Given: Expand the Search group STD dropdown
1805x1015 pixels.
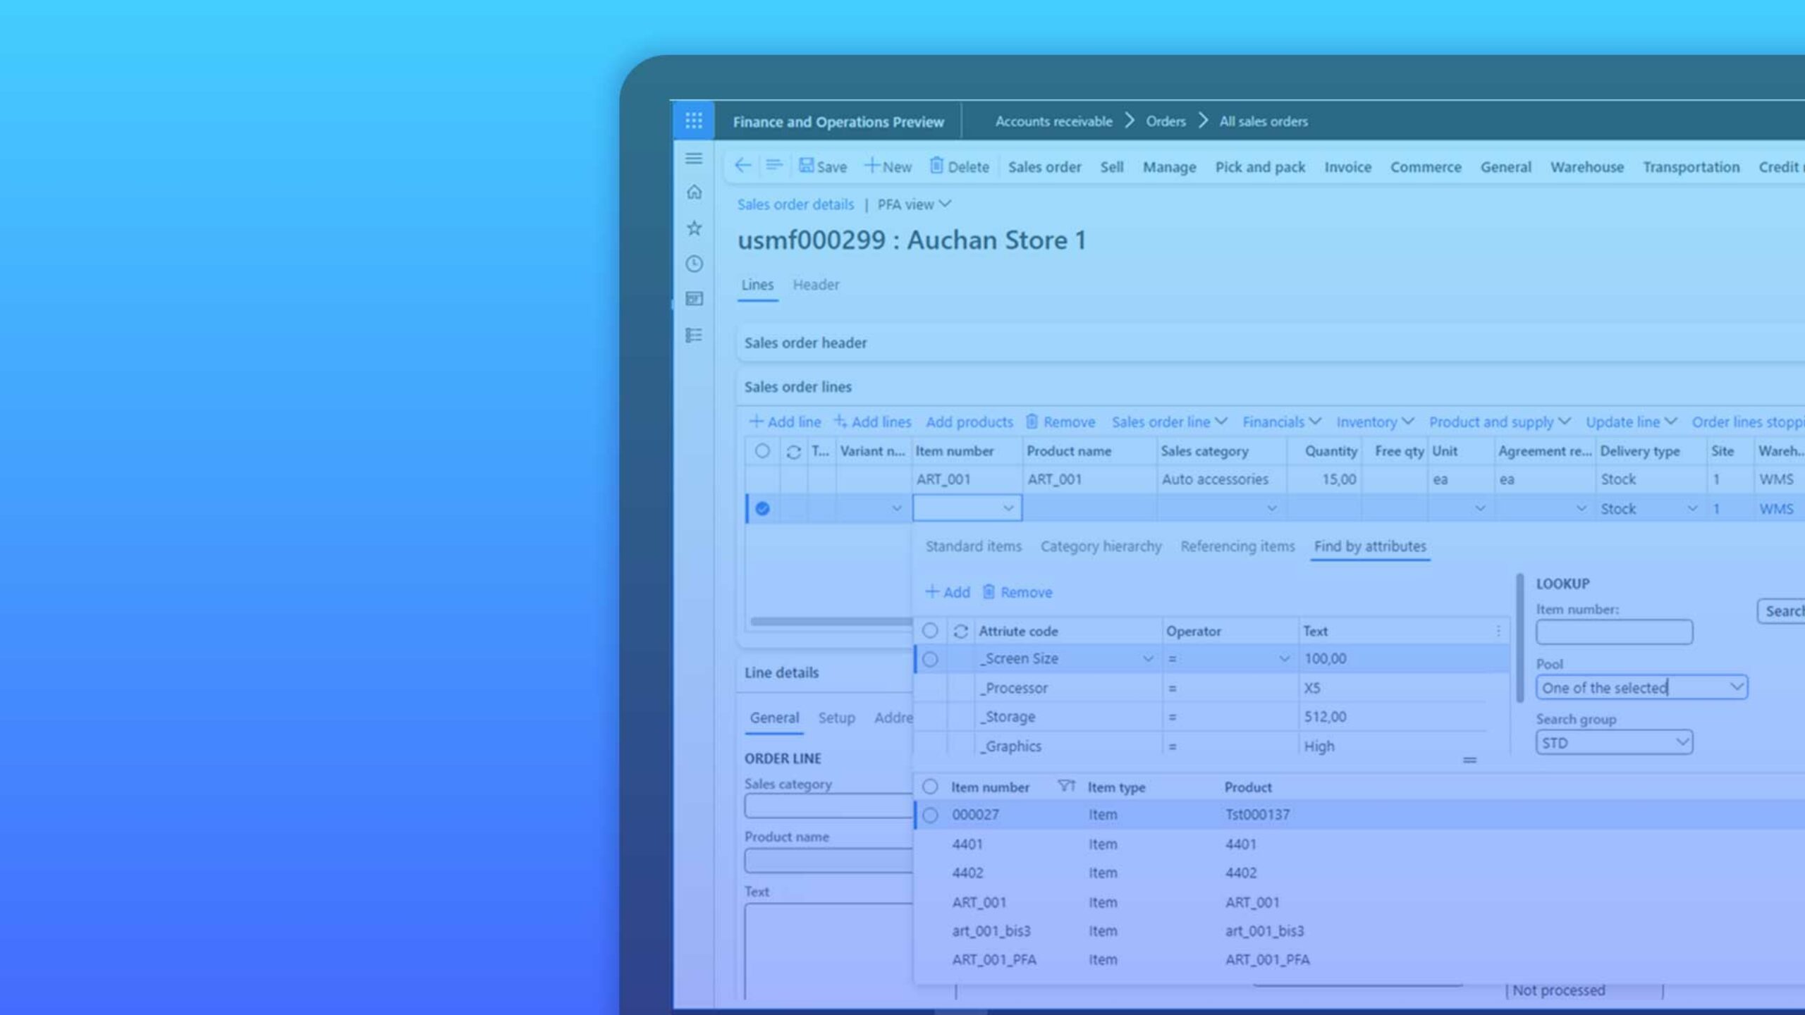Looking at the screenshot, I should 1681,741.
